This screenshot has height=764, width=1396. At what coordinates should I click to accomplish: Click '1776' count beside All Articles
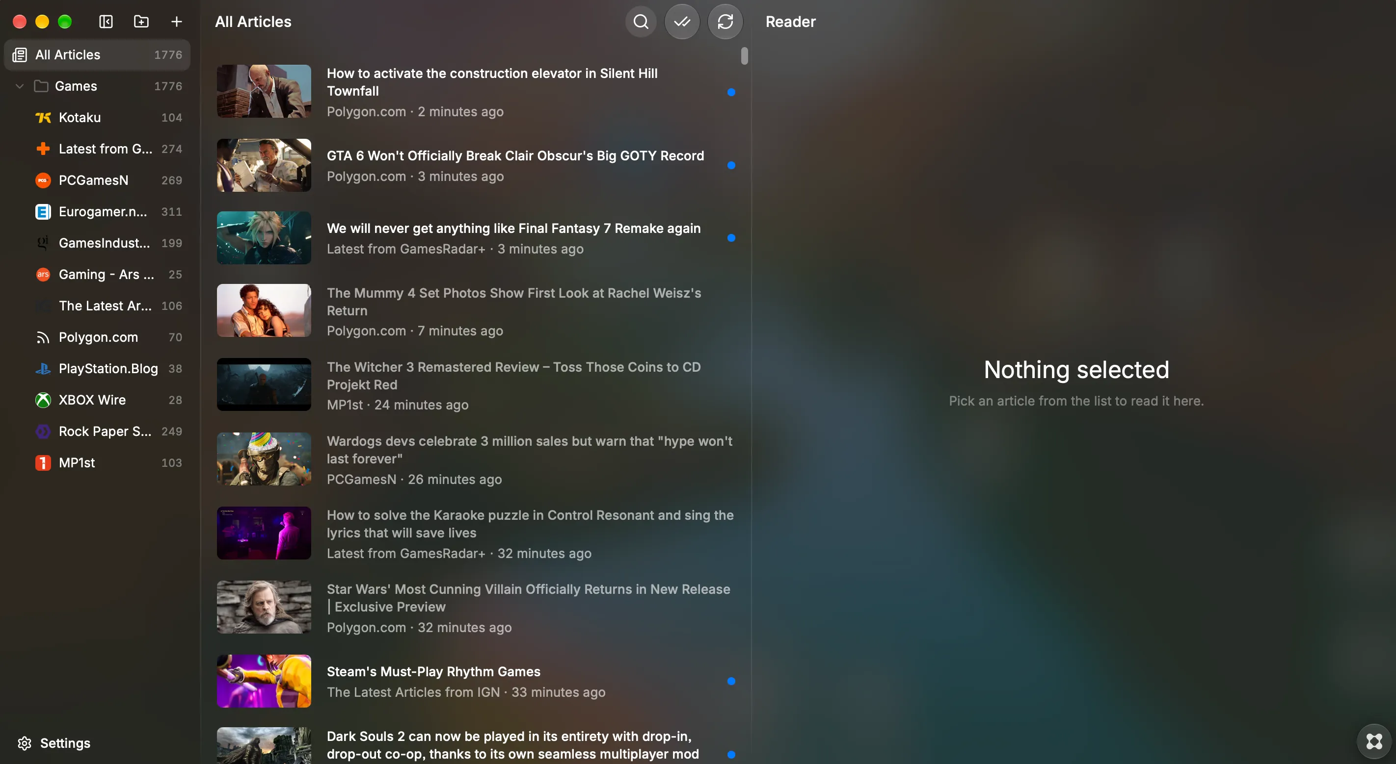coord(168,55)
